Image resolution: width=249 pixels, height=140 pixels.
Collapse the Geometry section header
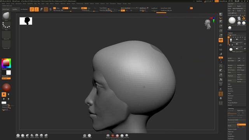(x=231, y=108)
